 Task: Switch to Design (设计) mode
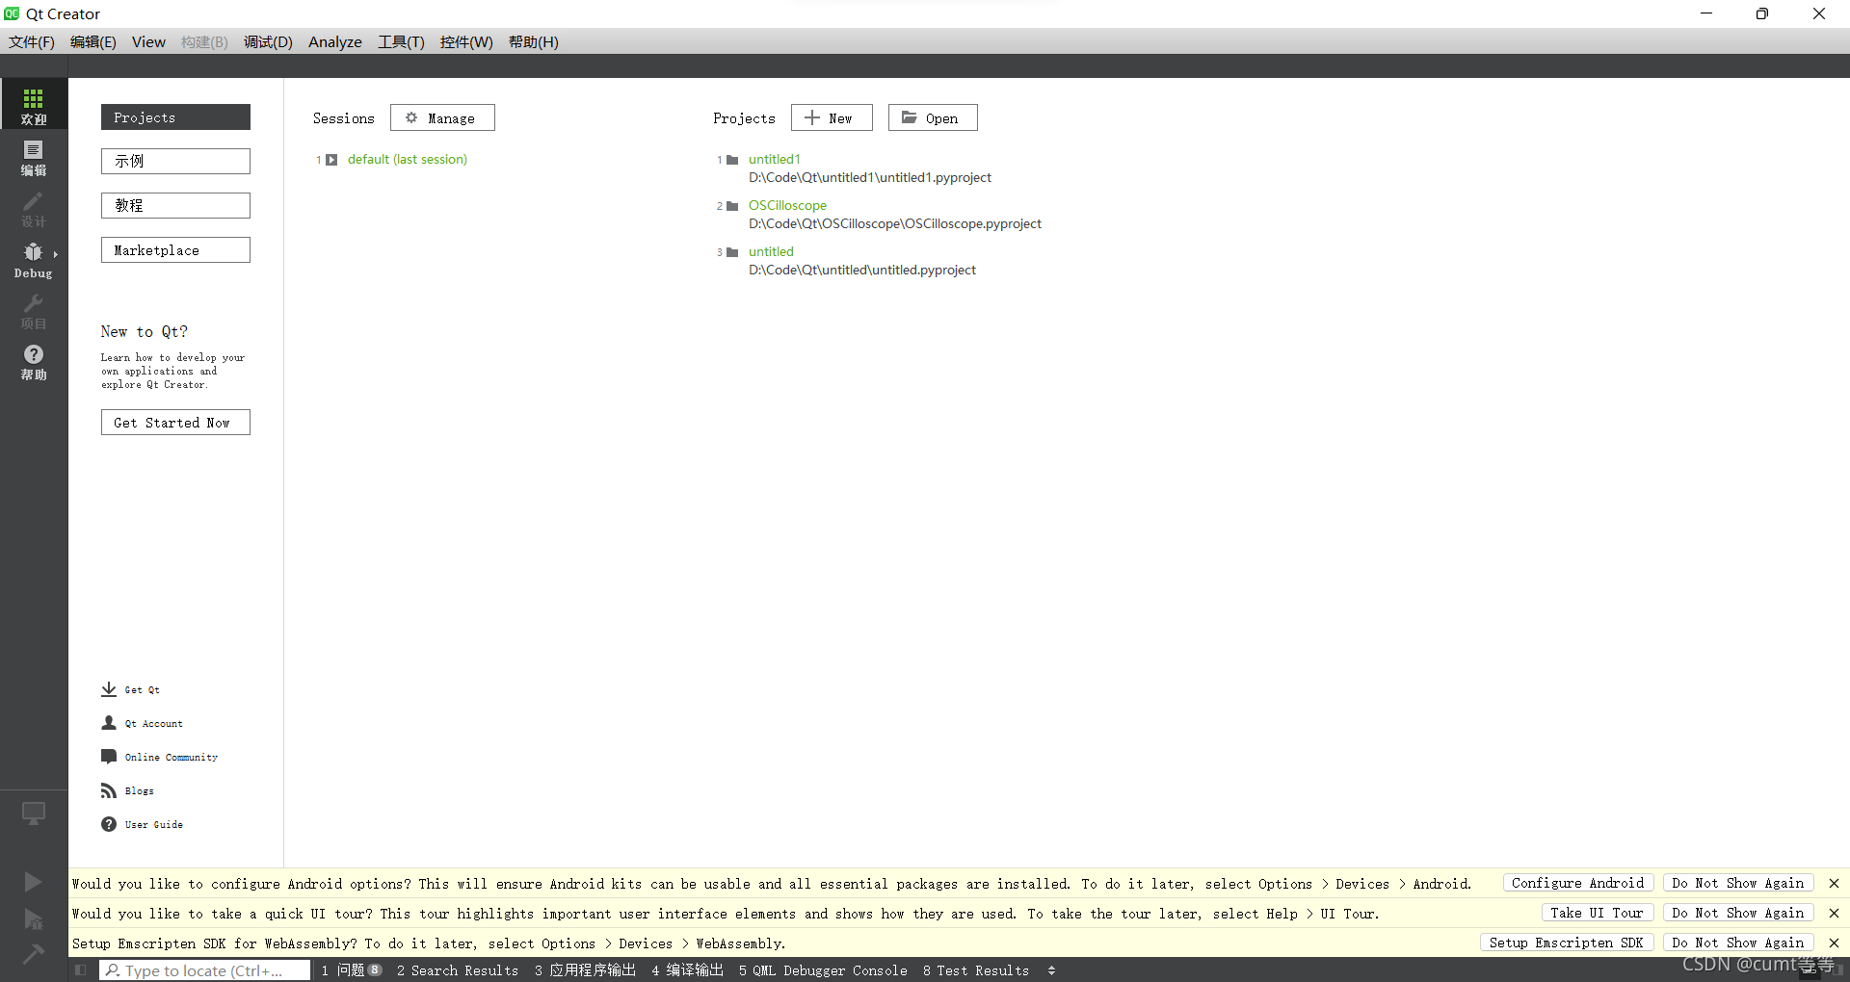pos(34,208)
